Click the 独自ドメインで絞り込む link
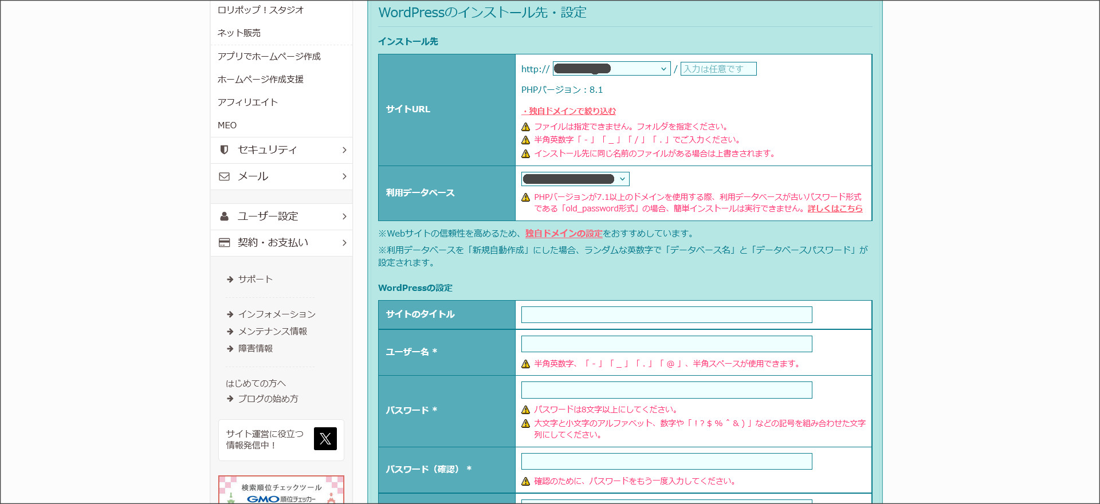The width and height of the screenshot is (1100, 504). tap(568, 111)
